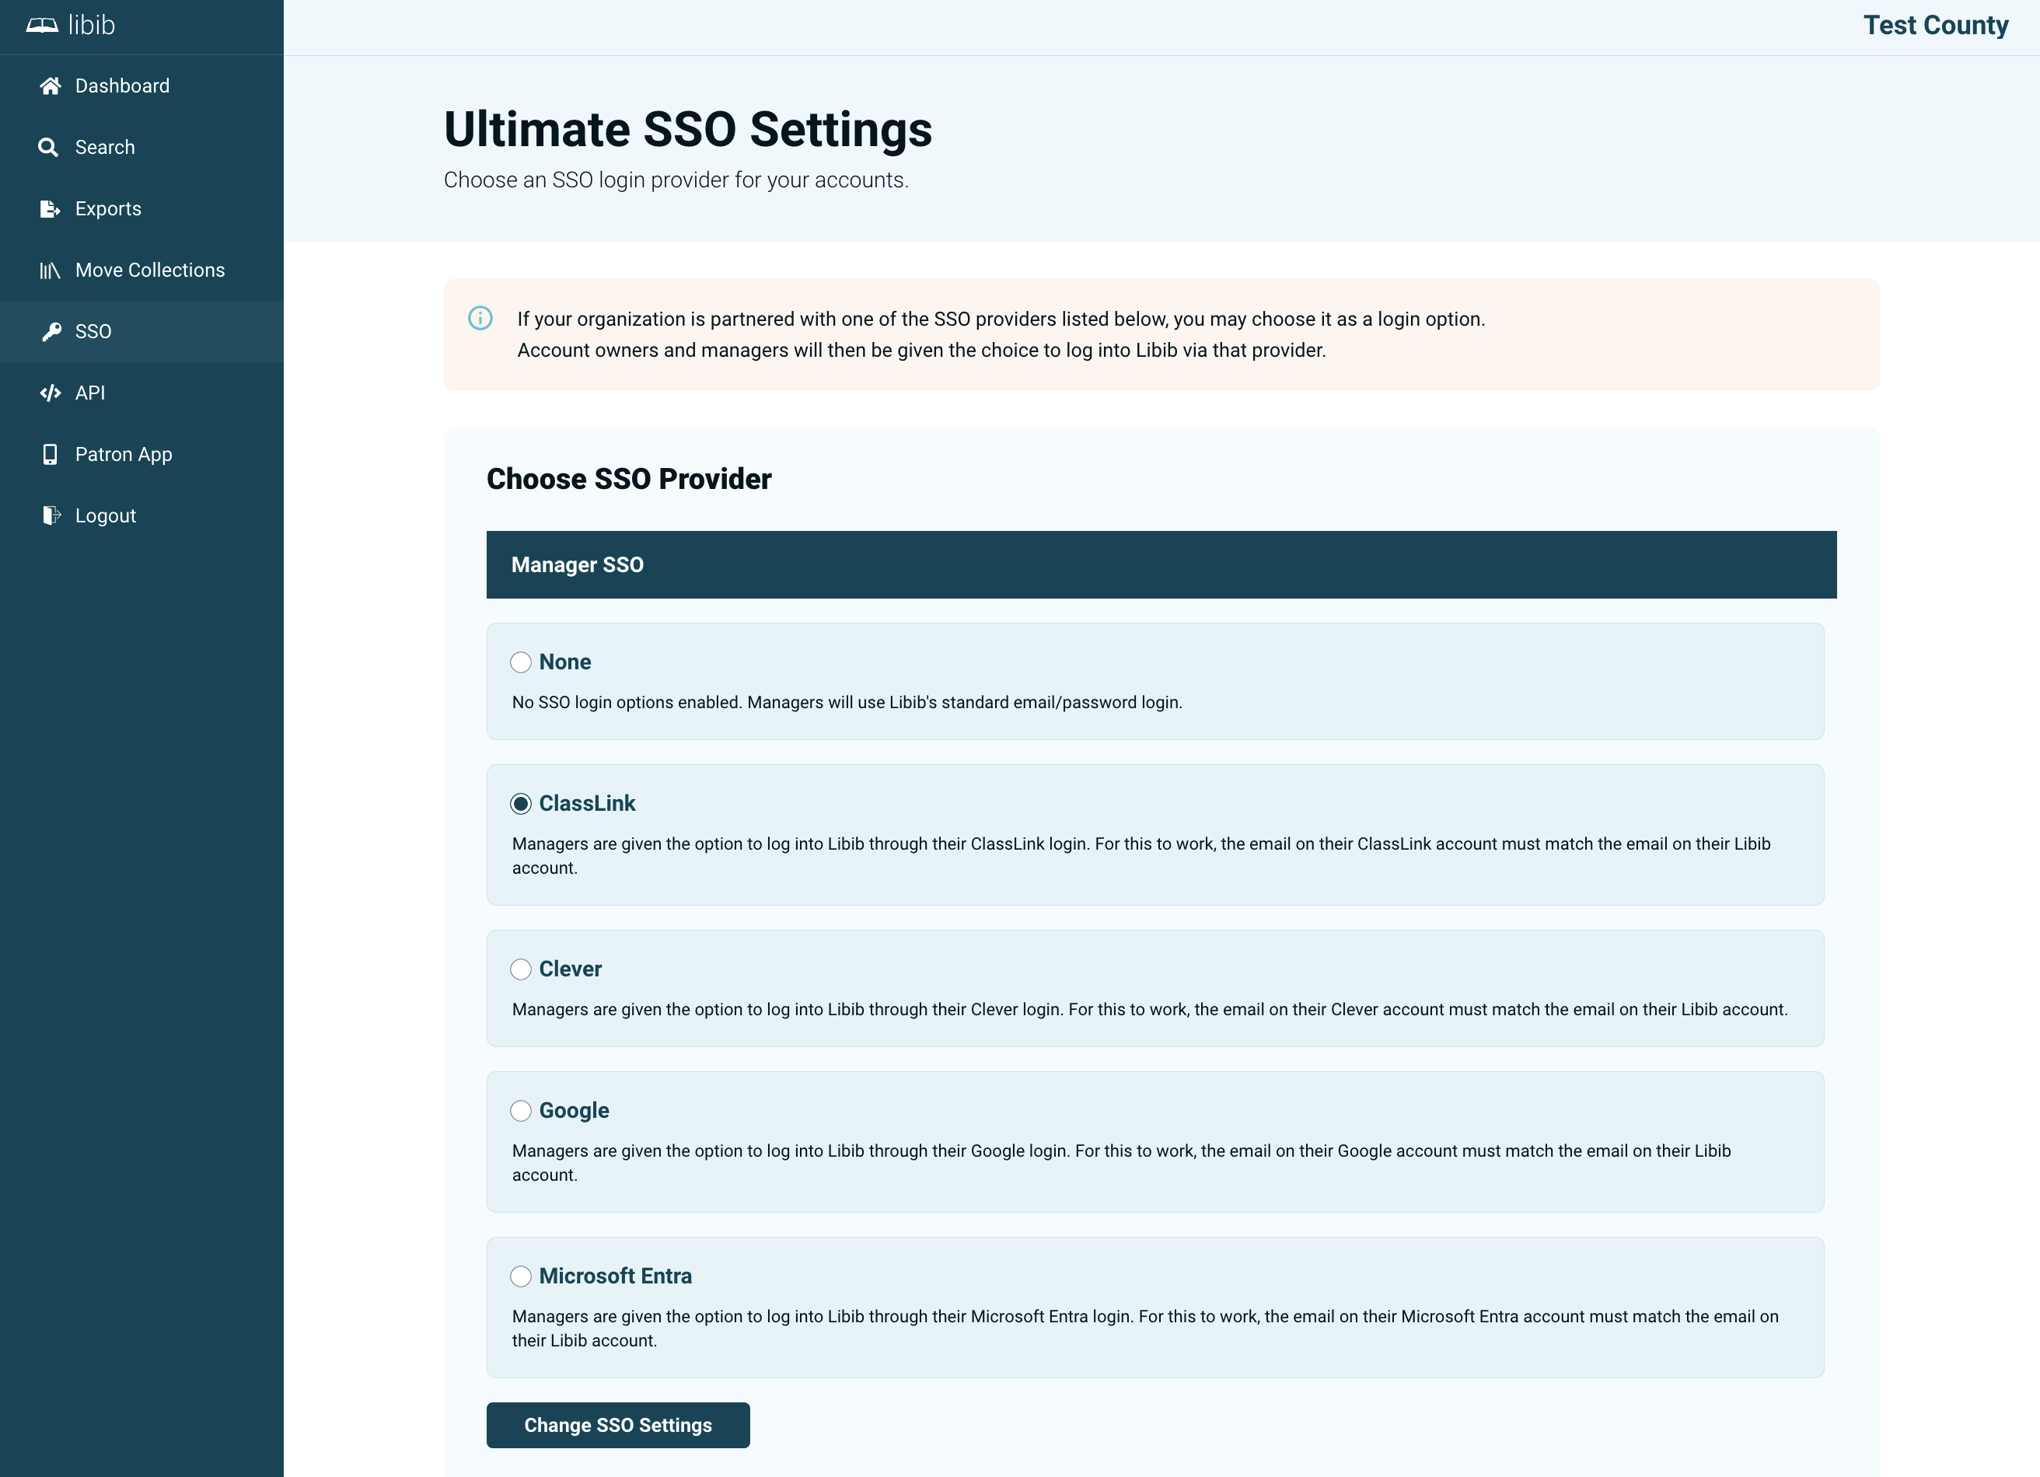Click the Dashboard home icon
This screenshot has height=1477, width=2040.
coord(51,86)
